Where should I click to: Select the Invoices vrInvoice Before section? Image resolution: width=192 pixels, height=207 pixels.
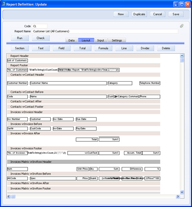pyautogui.click(x=84, y=124)
